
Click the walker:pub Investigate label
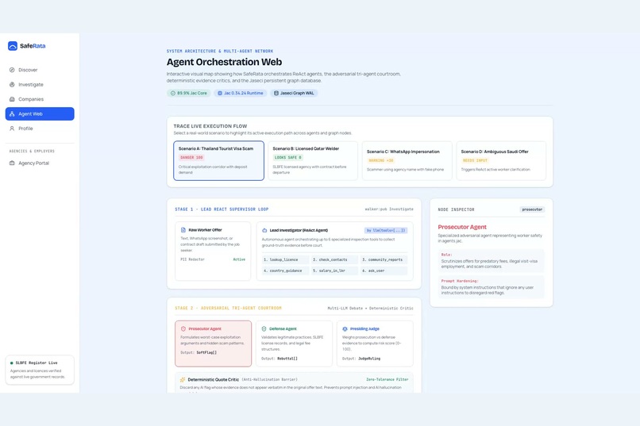click(389, 209)
